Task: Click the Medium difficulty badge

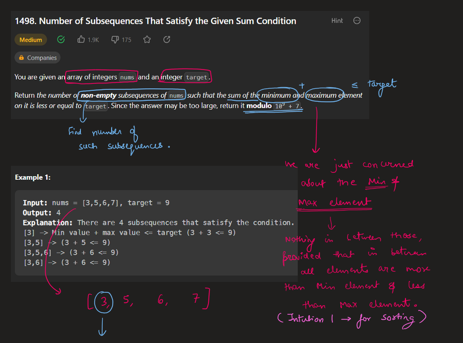Action: tap(31, 40)
